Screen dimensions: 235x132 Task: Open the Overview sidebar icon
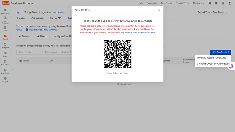pos(5,11)
